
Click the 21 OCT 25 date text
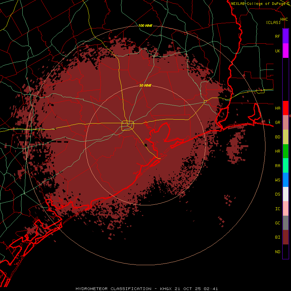(188, 289)
